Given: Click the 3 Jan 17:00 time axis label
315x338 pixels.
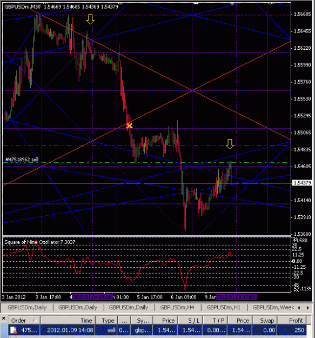Looking at the screenshot, I should pos(48,297).
